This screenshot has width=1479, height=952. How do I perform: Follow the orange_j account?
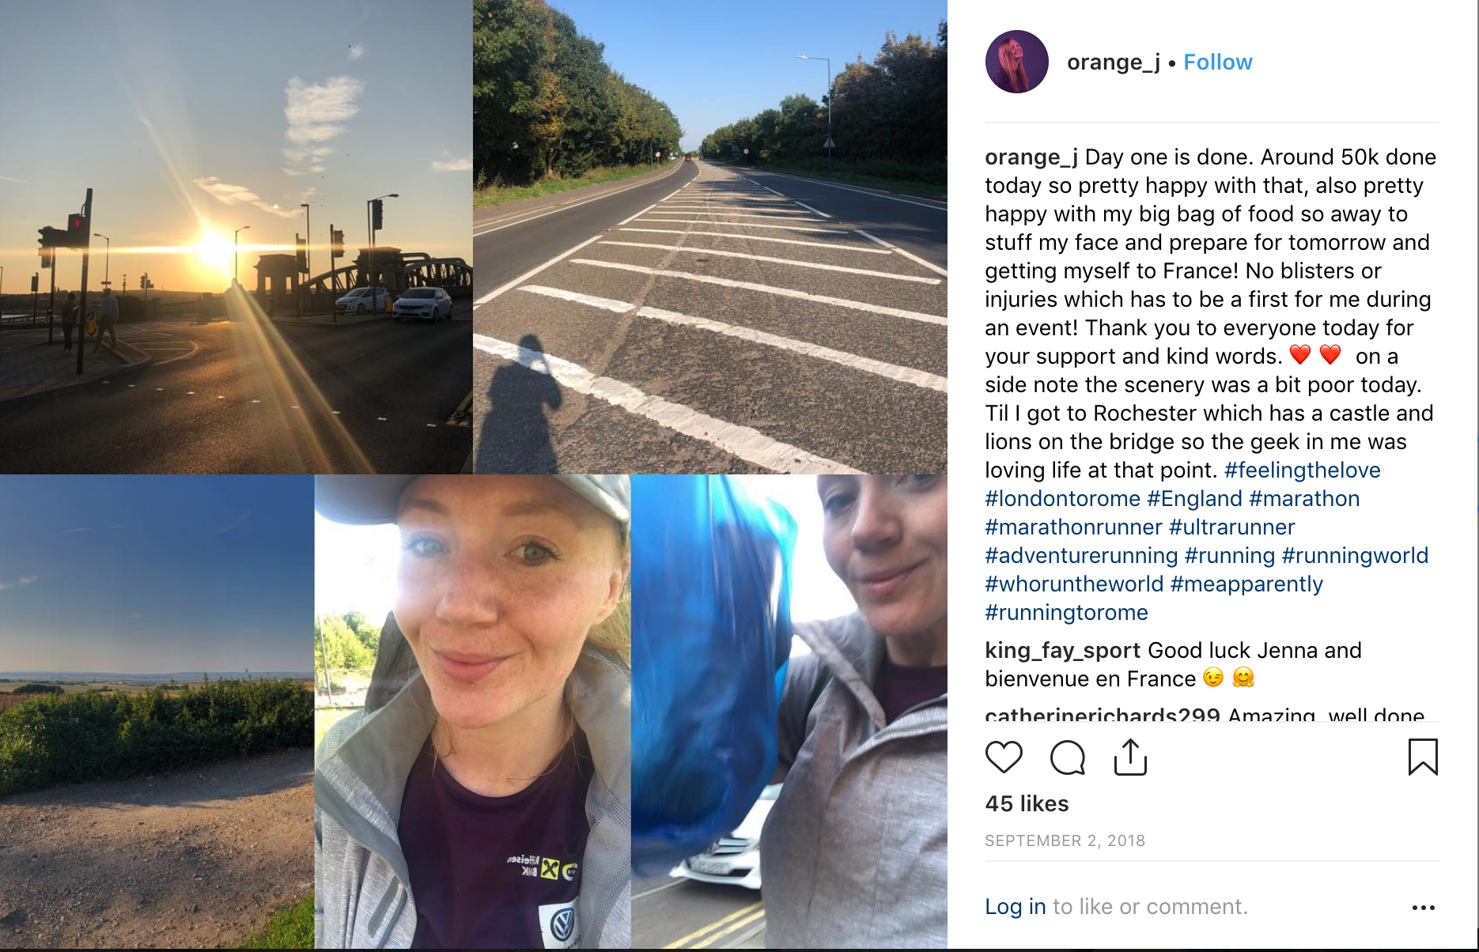(1217, 62)
